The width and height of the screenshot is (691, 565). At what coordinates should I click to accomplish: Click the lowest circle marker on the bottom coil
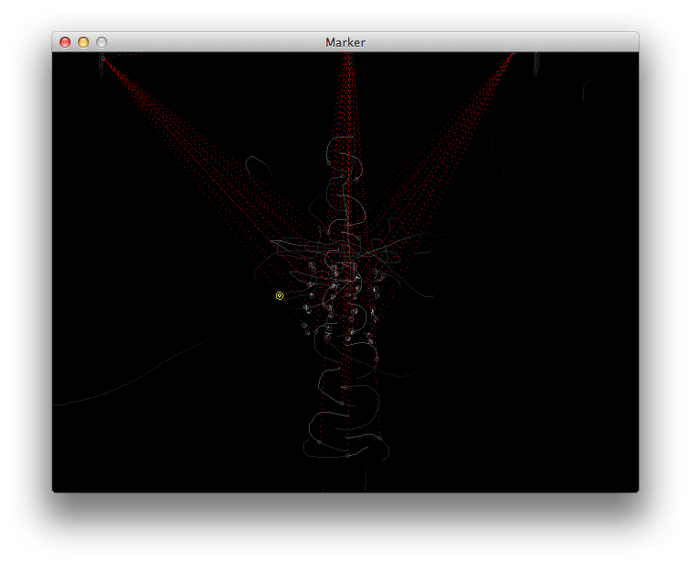point(347,454)
